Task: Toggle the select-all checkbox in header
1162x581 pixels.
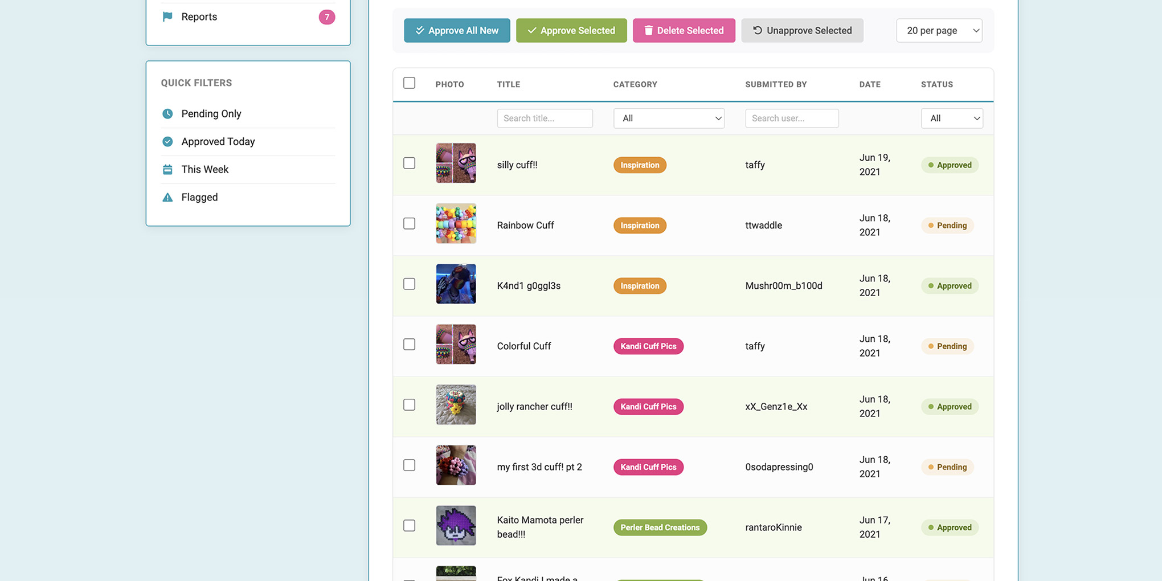Action: coord(409,83)
